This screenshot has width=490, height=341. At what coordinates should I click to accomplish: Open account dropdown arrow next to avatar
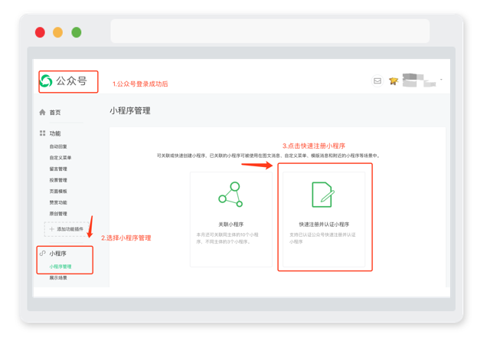(441, 80)
